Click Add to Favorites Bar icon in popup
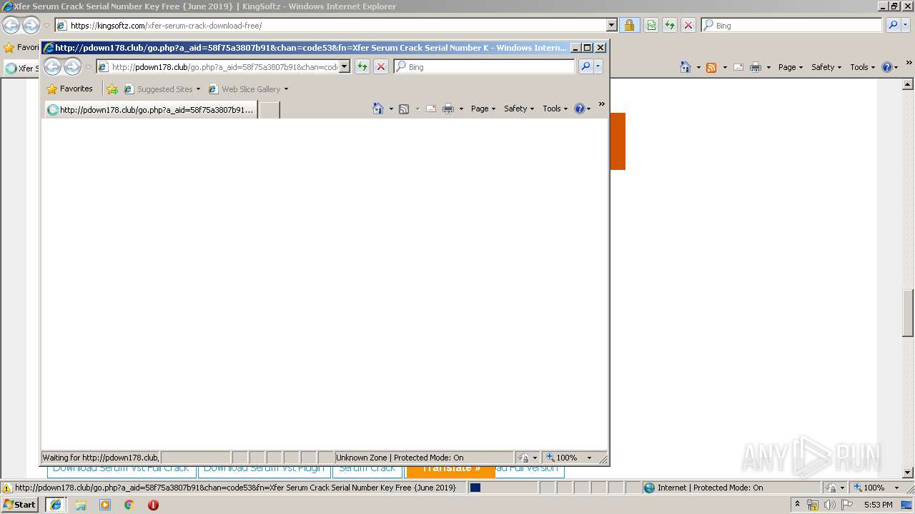This screenshot has width=915, height=514. (x=112, y=89)
